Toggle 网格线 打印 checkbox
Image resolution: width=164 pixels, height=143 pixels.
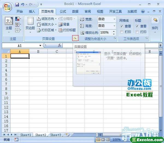(x=122, y=32)
